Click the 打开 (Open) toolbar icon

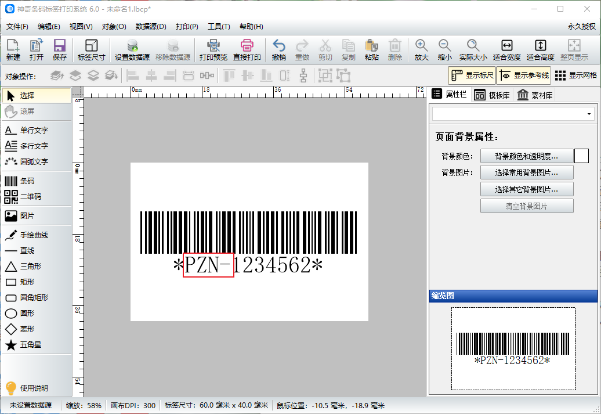click(x=37, y=50)
